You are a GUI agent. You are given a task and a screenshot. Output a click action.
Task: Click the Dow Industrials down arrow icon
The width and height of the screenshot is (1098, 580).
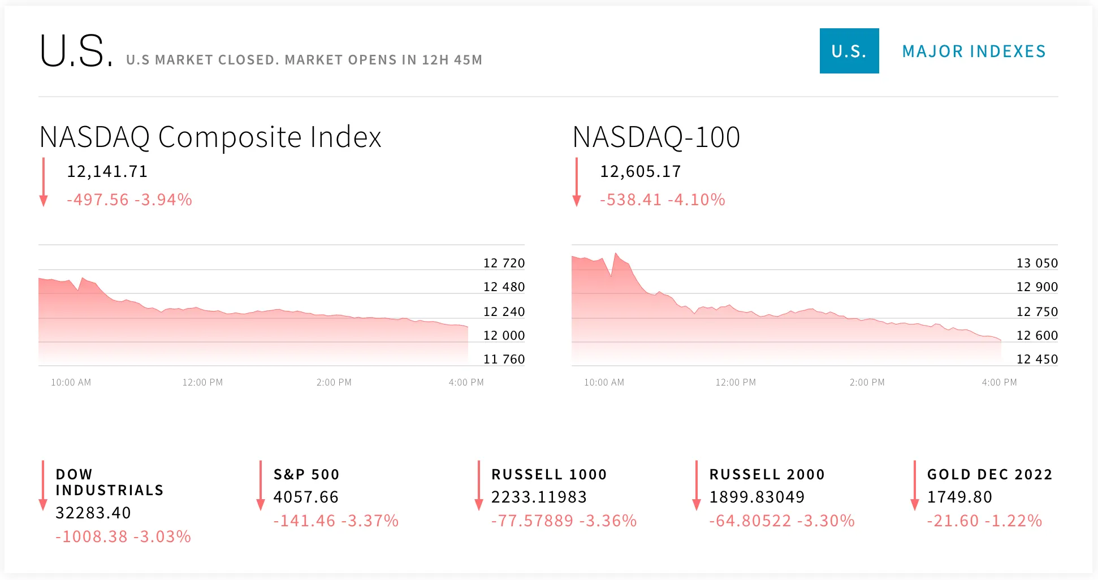pyautogui.click(x=43, y=486)
